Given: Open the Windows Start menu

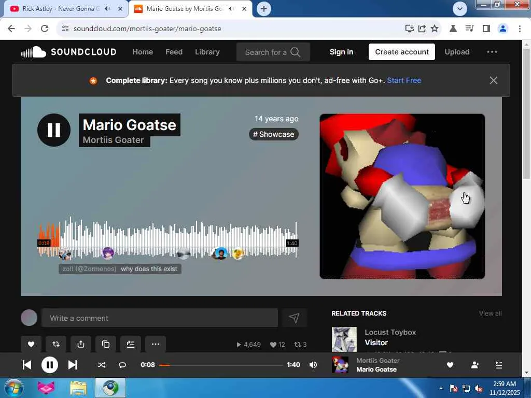Looking at the screenshot, I should (14, 388).
